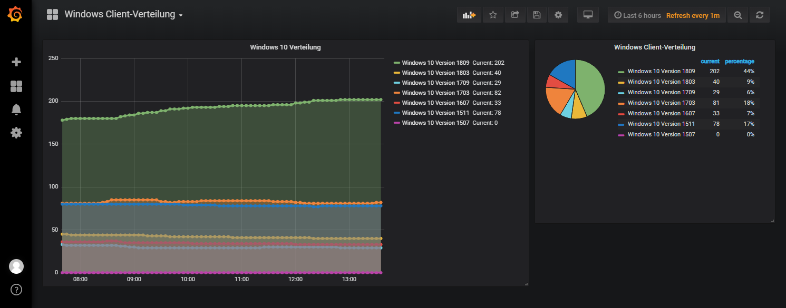Image resolution: width=786 pixels, height=308 pixels.
Task: Click the light blue slice of the pie chart
Action: coord(567,108)
